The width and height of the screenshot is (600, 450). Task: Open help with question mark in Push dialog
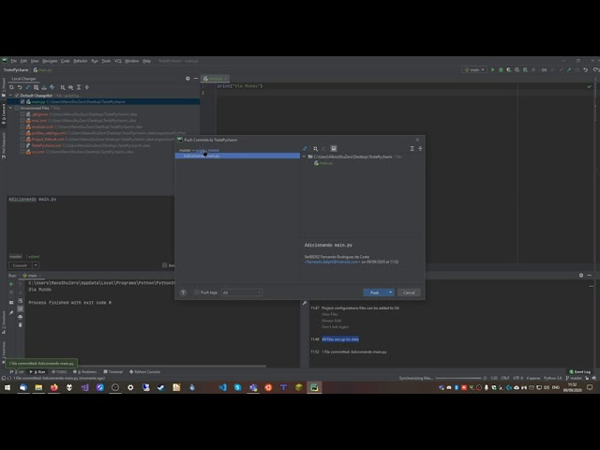point(184,292)
